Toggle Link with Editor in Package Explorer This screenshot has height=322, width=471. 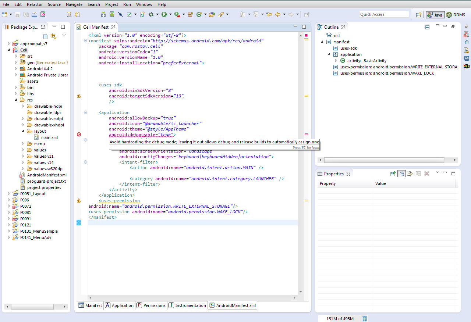point(53,36)
